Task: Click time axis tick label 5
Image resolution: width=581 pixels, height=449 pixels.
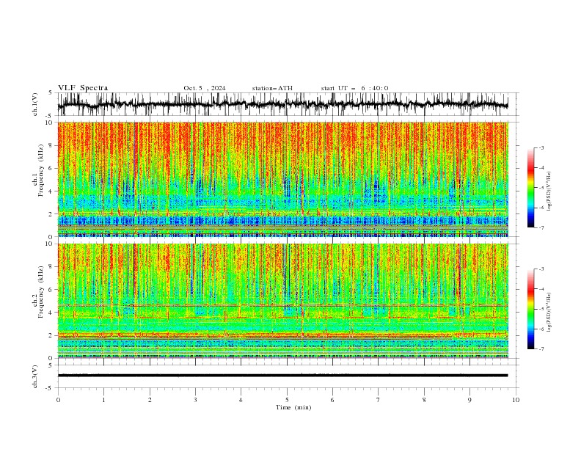Action: (287, 400)
